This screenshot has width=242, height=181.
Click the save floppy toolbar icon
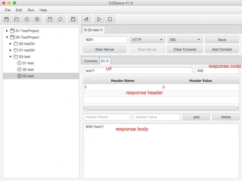[50, 19]
